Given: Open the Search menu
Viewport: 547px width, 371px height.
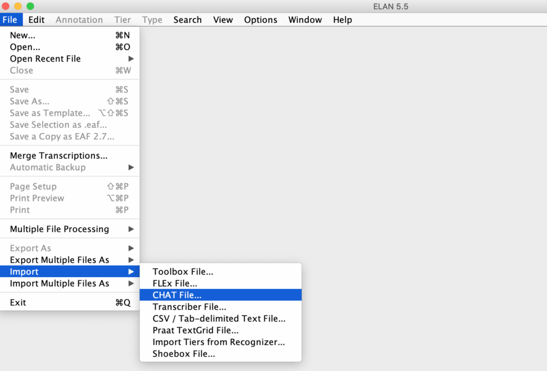Looking at the screenshot, I should click(187, 20).
